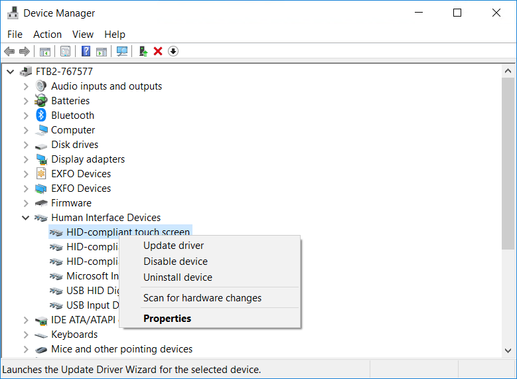The image size is (517, 379).
Task: Expand the Batteries category
Action: point(26,101)
